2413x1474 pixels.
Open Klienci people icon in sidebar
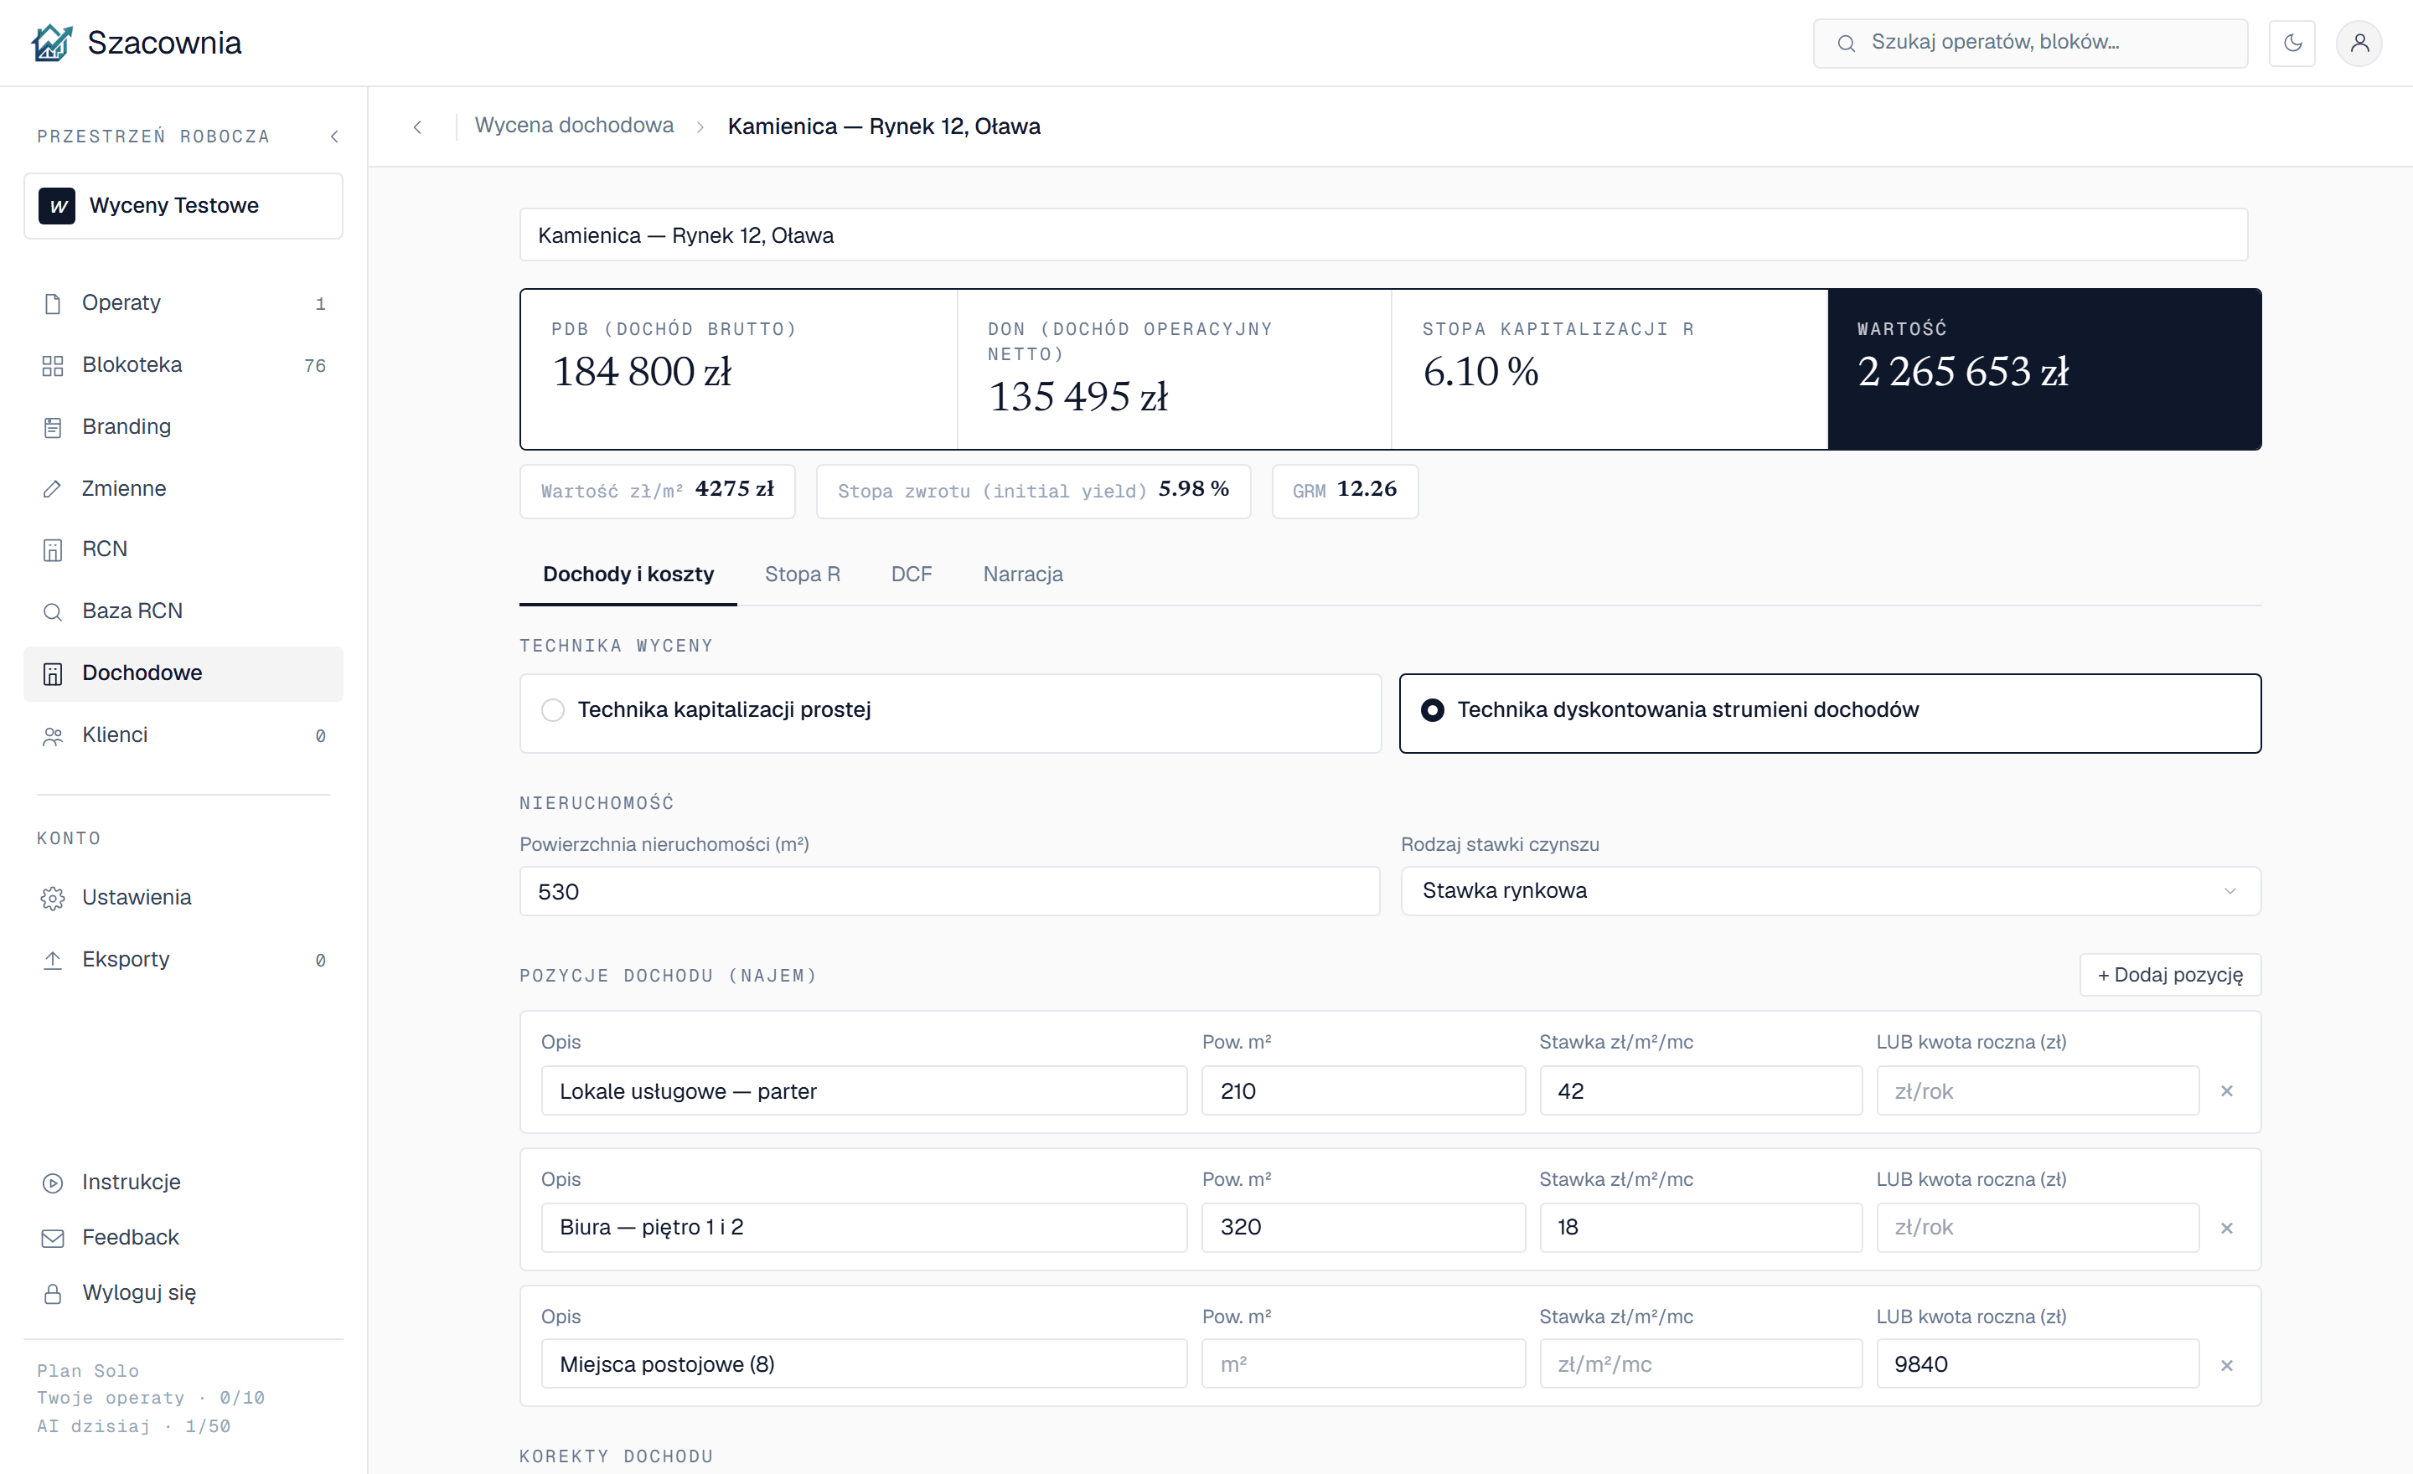53,735
